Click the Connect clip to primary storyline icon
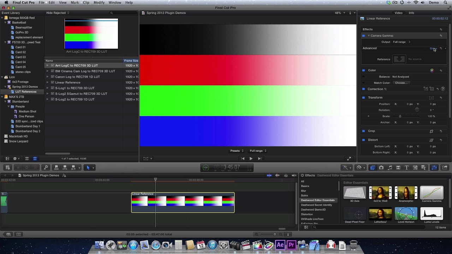Screen dimensions: 452x254 click(56, 168)
